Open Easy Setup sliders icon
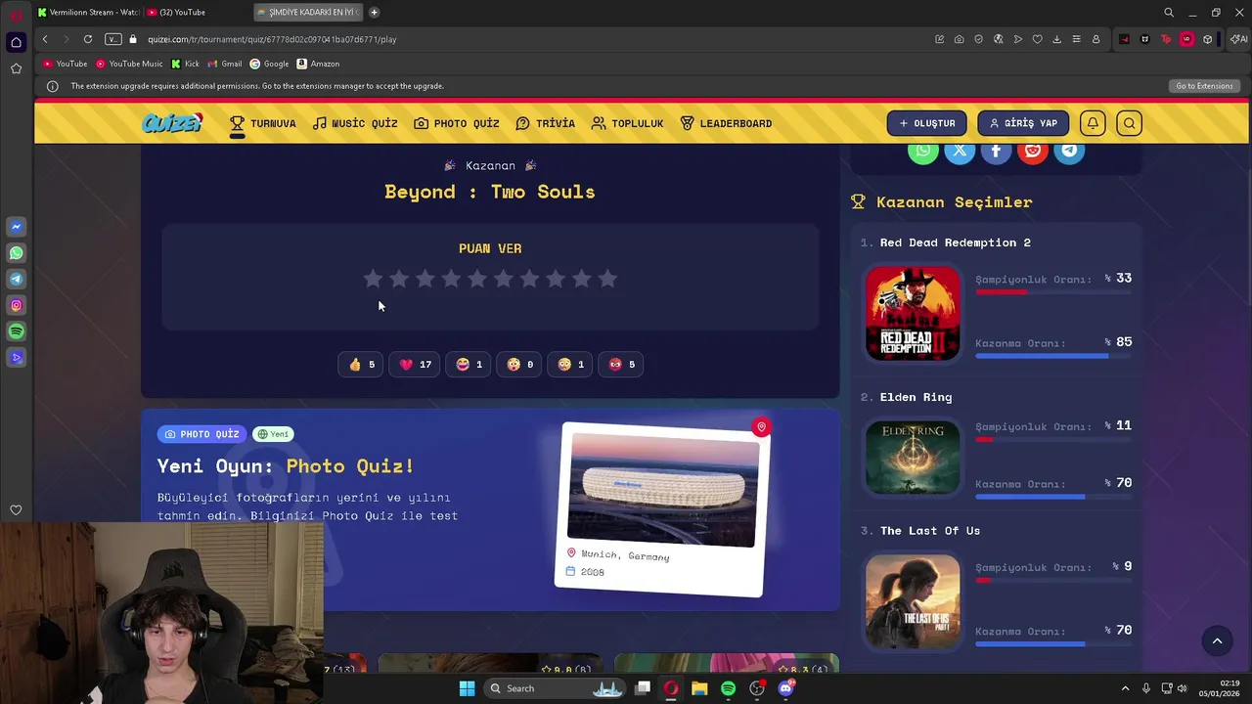The image size is (1252, 704). (1076, 39)
